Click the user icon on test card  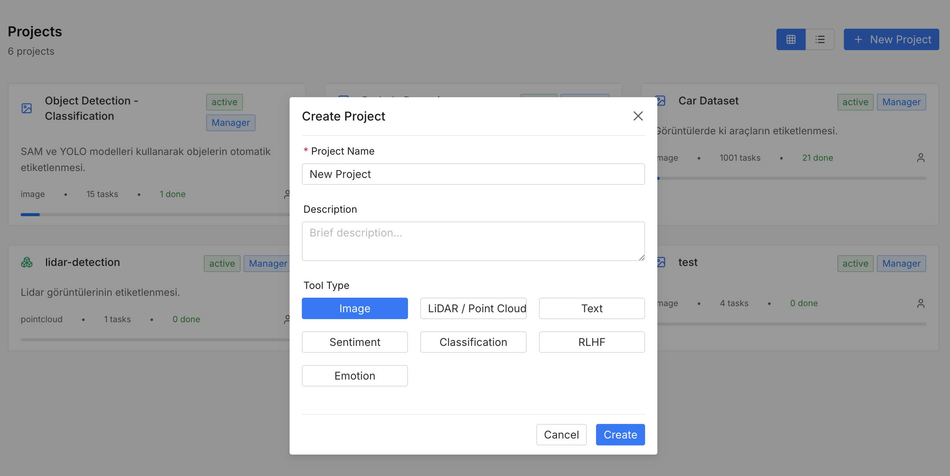[x=921, y=303]
